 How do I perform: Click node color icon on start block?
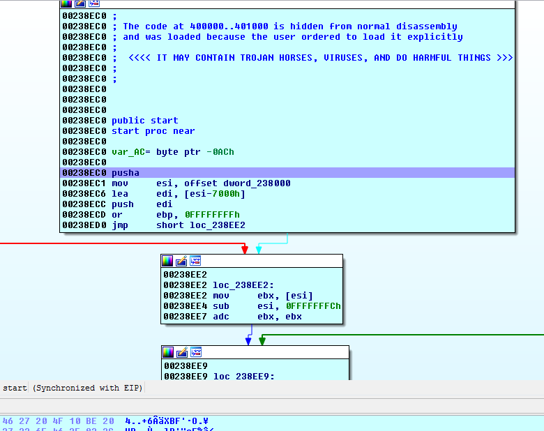click(66, 3)
